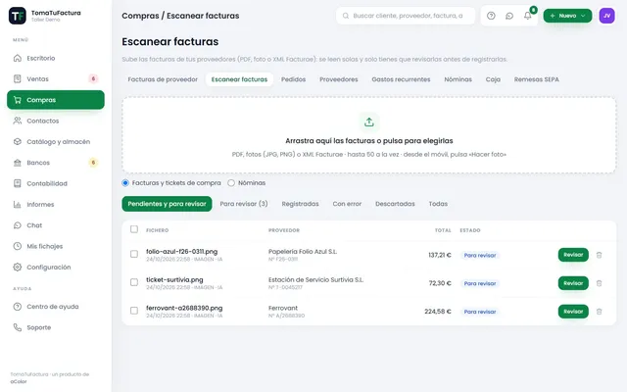Click the 137,21 € total
The width and height of the screenshot is (627, 392).
tap(440, 255)
